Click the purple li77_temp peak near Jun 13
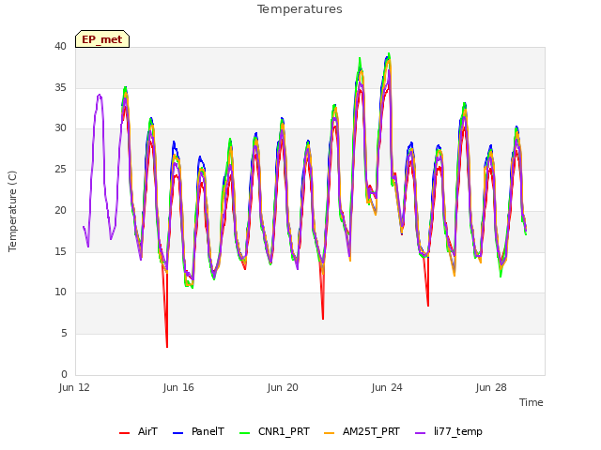 (100, 95)
